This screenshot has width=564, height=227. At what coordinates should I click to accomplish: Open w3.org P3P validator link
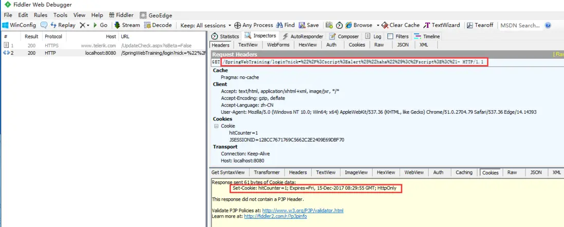pos(303,211)
